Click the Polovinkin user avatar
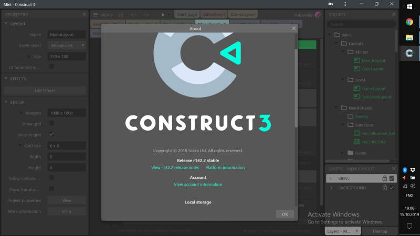This screenshot has height=236, width=420. [318, 15]
